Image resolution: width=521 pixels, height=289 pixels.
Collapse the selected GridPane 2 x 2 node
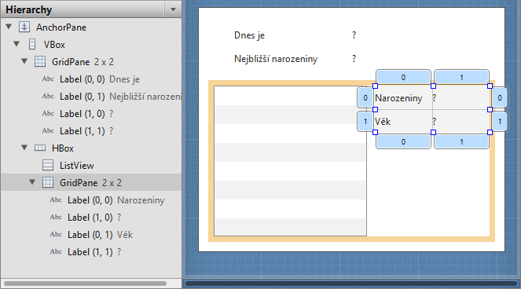coord(32,182)
